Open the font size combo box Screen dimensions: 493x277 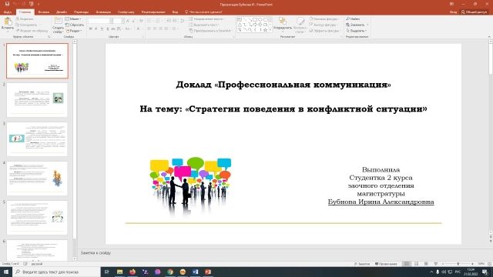click(118, 21)
